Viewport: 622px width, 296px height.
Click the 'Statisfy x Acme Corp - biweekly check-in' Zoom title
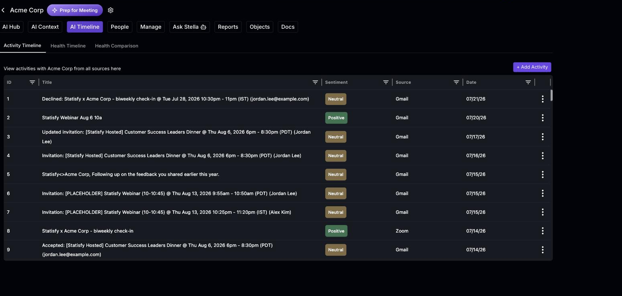[x=88, y=231]
